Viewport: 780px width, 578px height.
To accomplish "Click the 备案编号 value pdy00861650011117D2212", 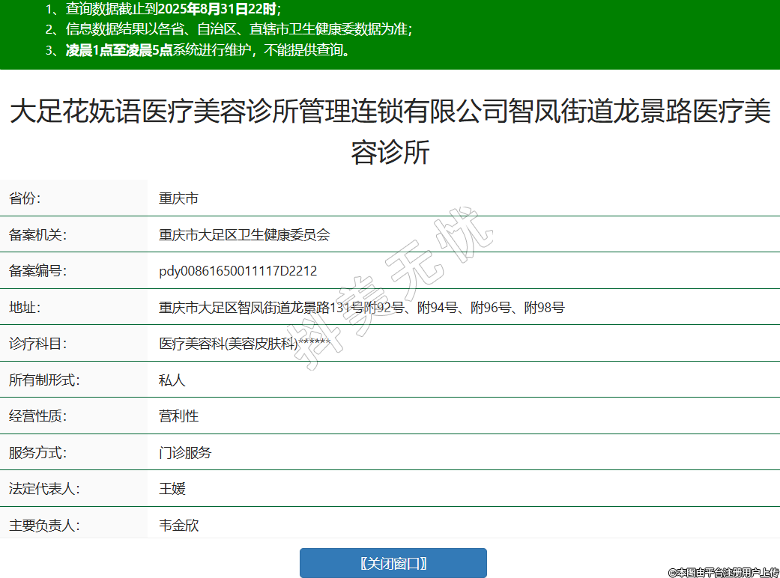I will (238, 271).
